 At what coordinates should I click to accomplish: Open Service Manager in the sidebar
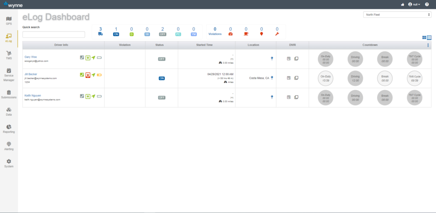coord(9,74)
